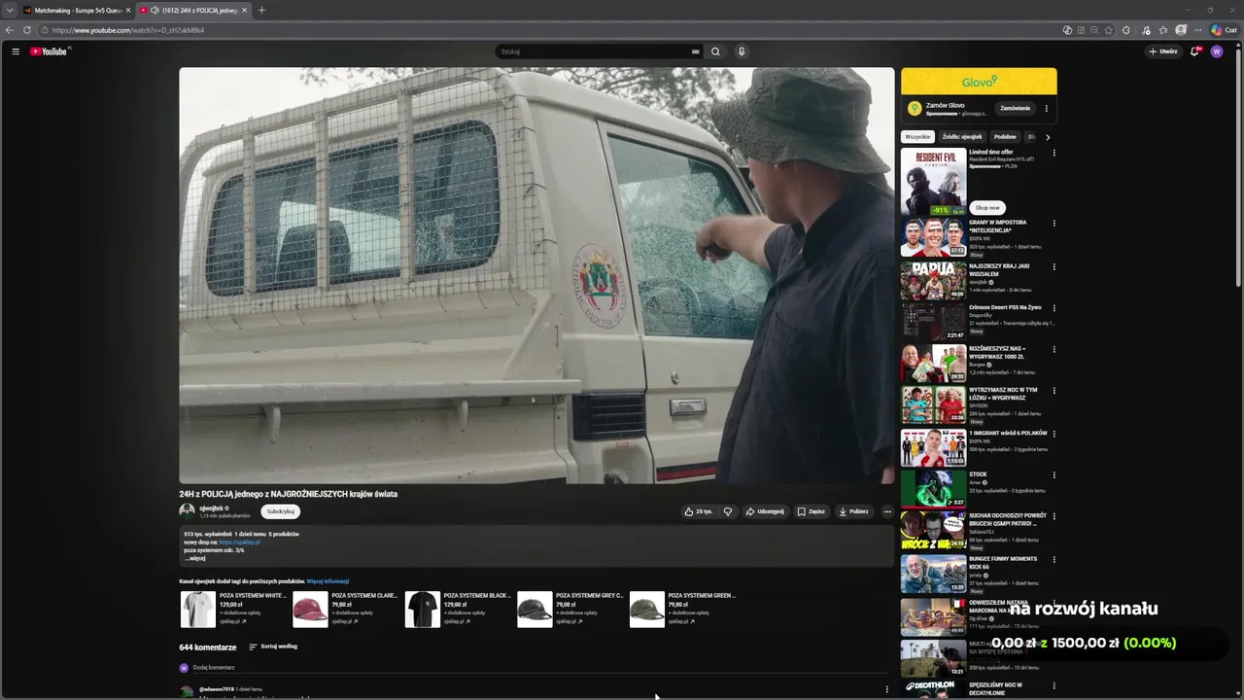The width and height of the screenshot is (1244, 700).
Task: Open browser tab search dropdown at top-left
Action: [x=9, y=10]
